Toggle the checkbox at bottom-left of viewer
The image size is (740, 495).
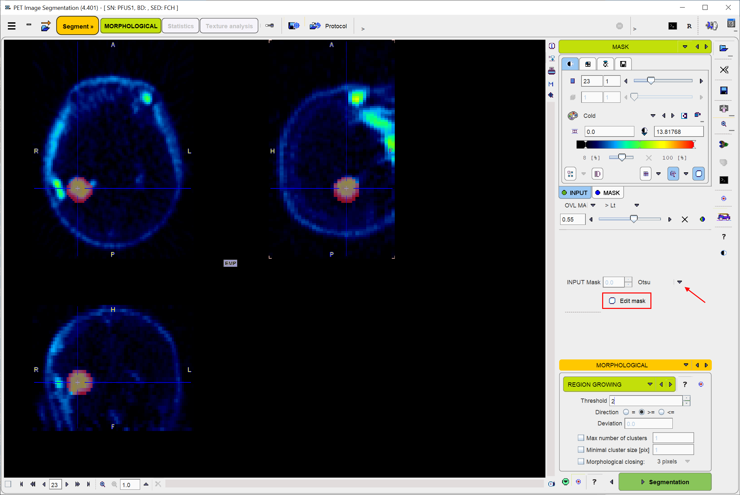pyautogui.click(x=8, y=484)
